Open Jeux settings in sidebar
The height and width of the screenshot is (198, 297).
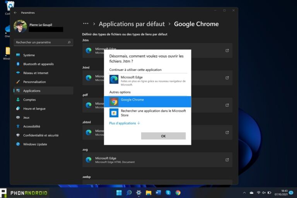(x=43, y=118)
